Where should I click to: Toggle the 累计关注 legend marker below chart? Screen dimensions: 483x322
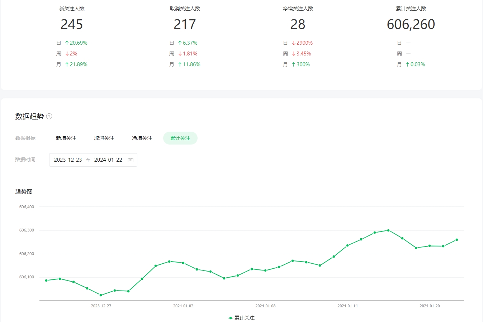point(231,318)
